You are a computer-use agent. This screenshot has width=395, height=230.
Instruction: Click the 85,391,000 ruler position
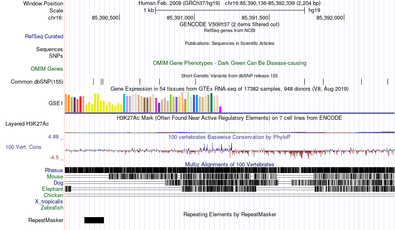click(x=180, y=17)
